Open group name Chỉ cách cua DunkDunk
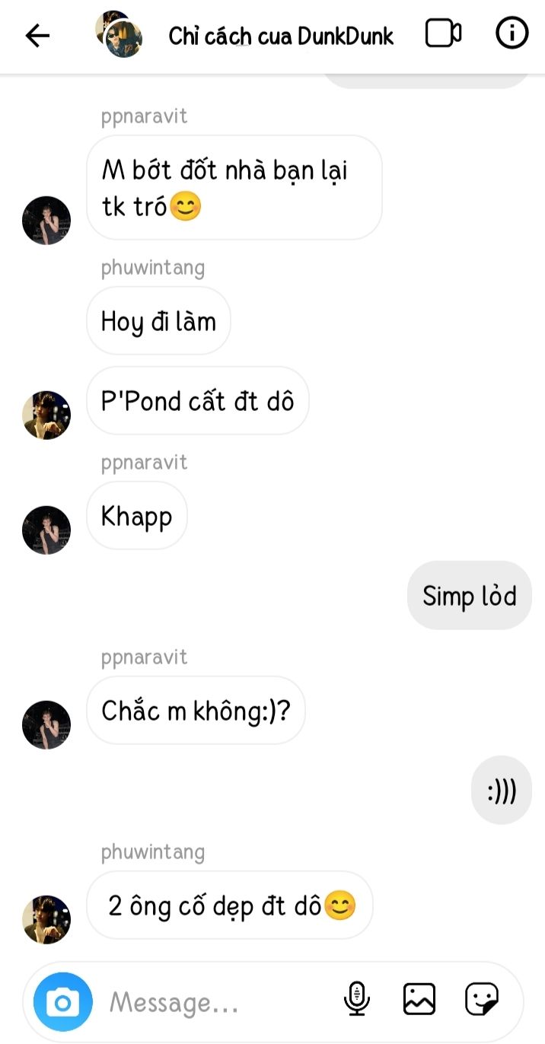This screenshot has width=545, height=1044. 281,36
